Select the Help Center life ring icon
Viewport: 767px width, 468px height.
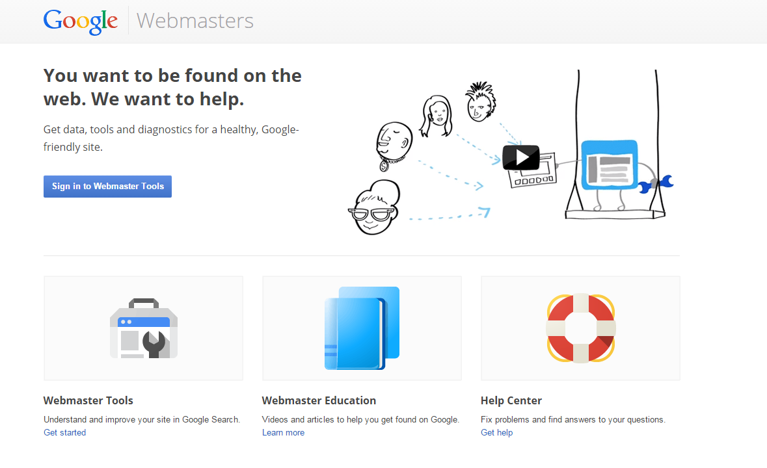(580, 328)
